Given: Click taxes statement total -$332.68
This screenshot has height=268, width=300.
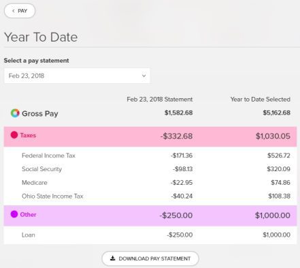Looking at the screenshot, I should tap(177, 136).
